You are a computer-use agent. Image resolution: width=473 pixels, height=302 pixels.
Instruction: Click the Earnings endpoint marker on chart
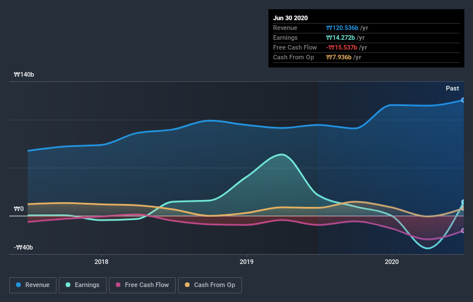463,202
